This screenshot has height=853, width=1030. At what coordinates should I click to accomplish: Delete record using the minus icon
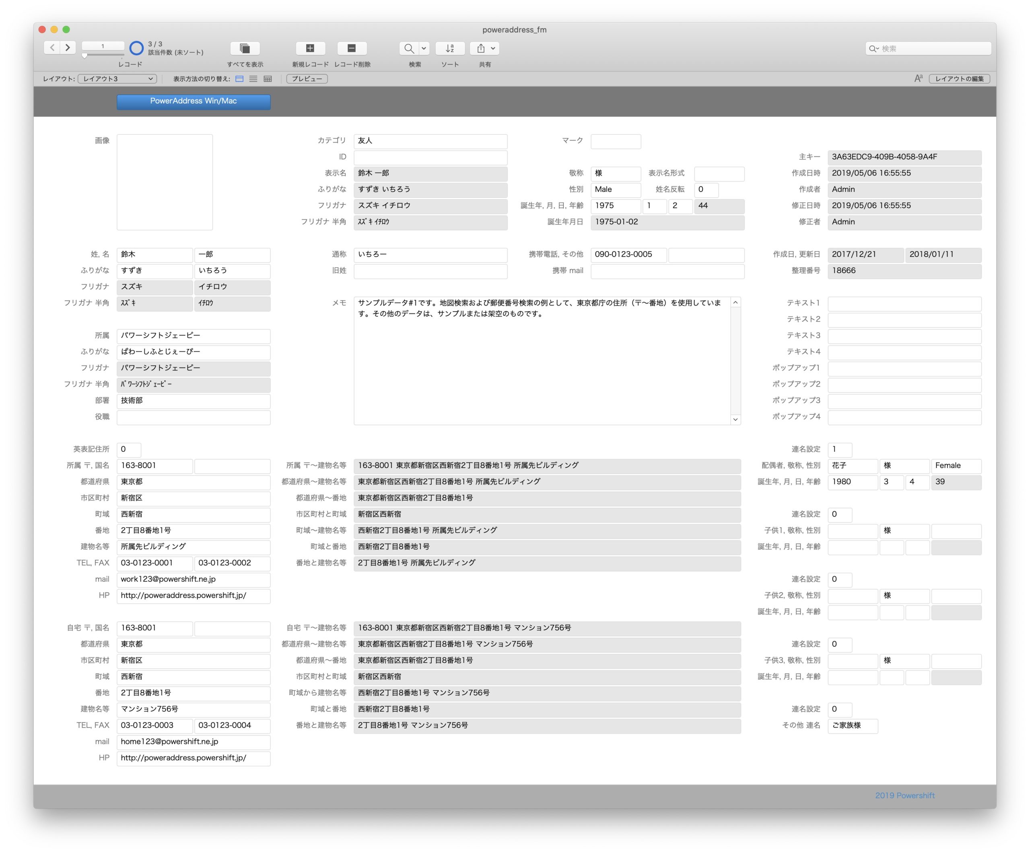coord(352,48)
